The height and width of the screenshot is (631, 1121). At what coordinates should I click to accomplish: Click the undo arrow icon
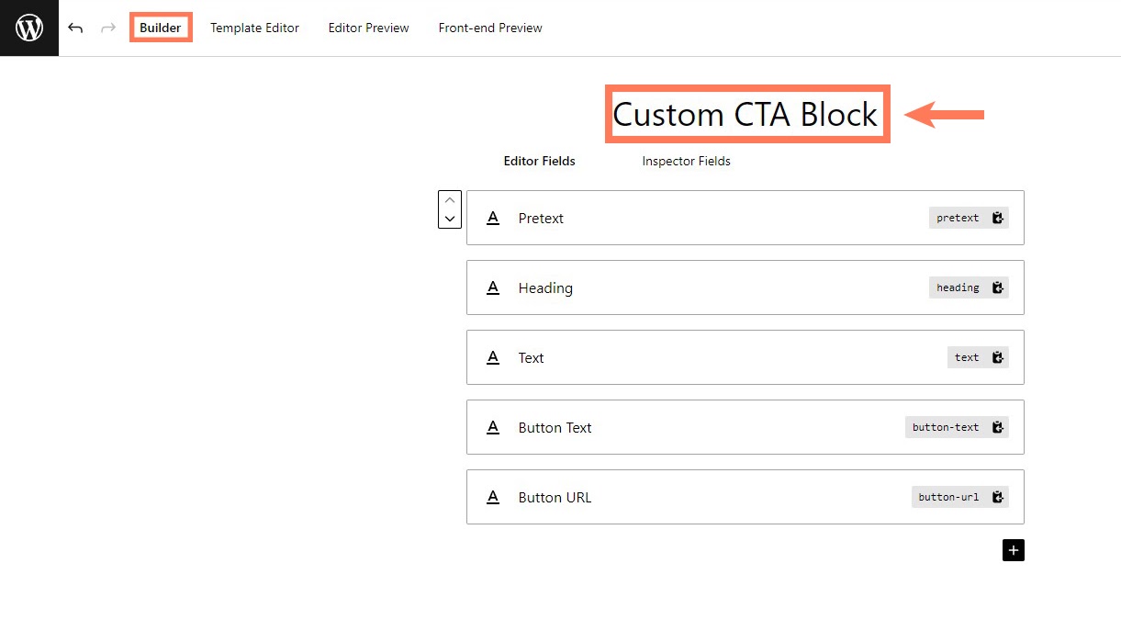pos(75,28)
